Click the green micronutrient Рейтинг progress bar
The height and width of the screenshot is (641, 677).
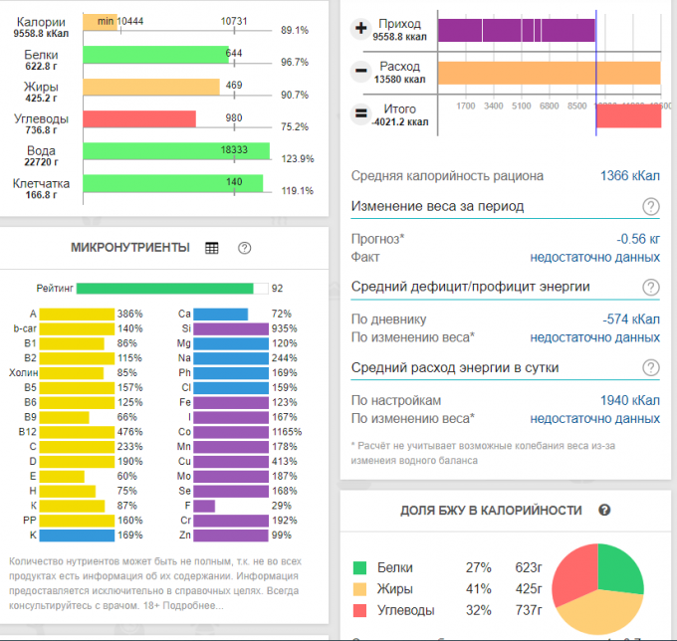pyautogui.click(x=164, y=289)
